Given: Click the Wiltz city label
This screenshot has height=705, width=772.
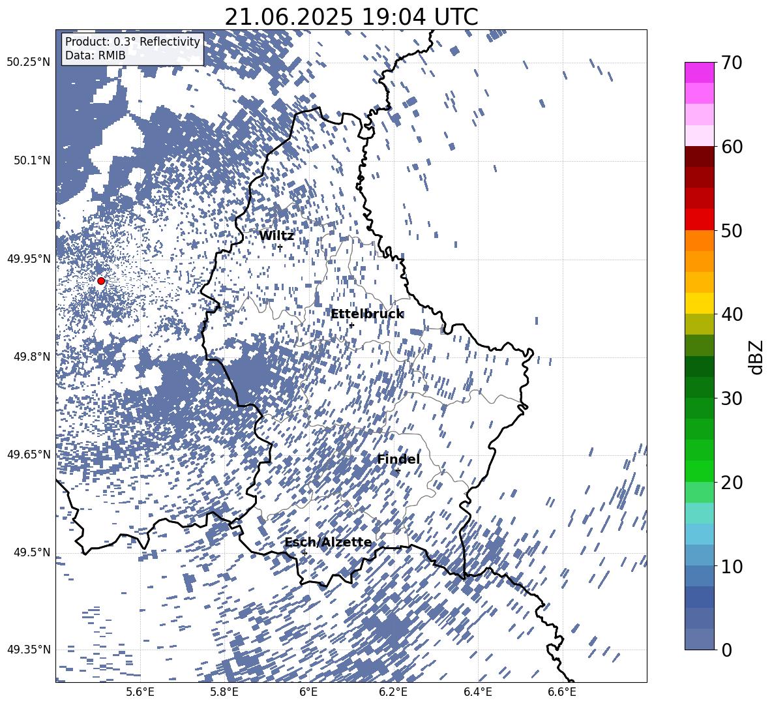Looking at the screenshot, I should pos(276,236).
